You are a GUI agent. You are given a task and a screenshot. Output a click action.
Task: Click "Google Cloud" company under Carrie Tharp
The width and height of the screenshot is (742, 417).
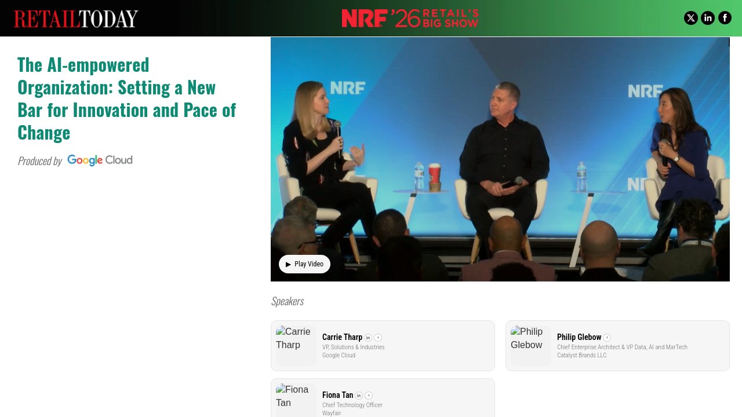point(339,356)
